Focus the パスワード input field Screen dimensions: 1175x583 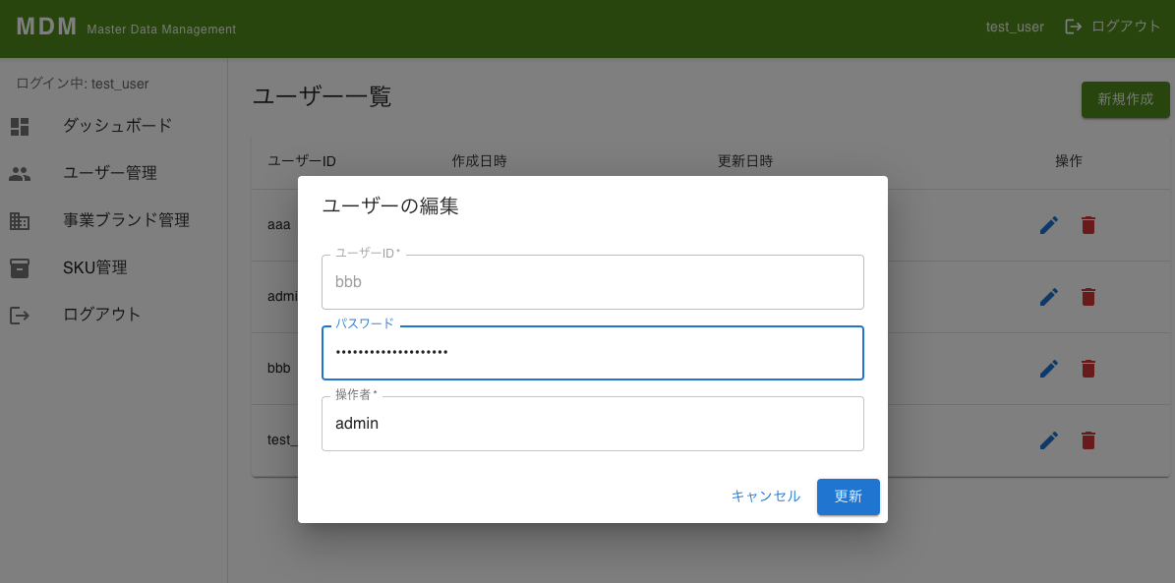click(x=593, y=352)
